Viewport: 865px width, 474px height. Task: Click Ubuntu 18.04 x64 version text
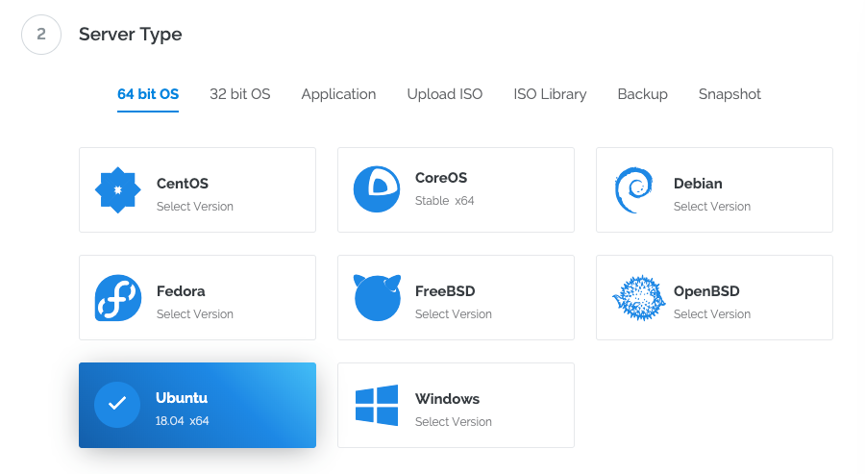183,421
